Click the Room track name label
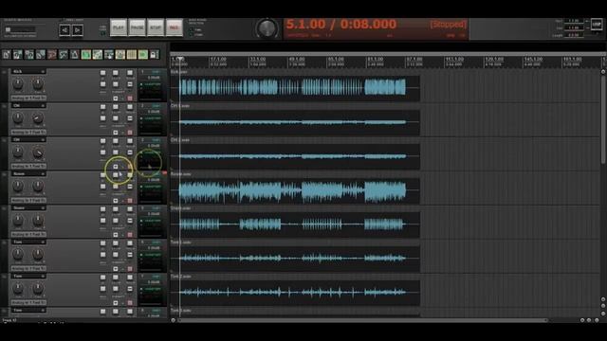Viewport: 607px width, 341px height. [19, 174]
